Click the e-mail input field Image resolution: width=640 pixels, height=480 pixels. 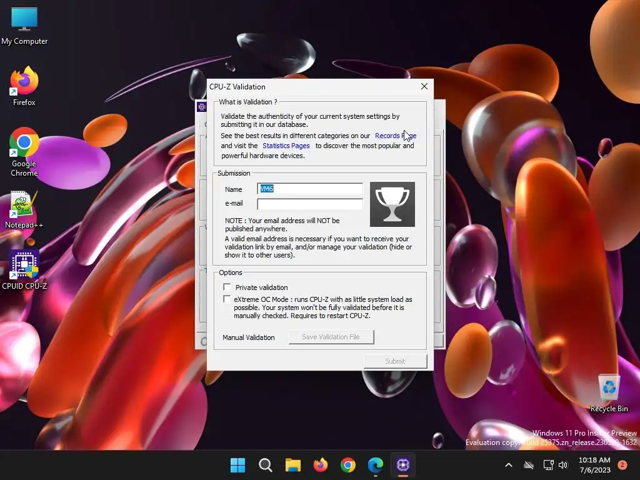(x=310, y=204)
